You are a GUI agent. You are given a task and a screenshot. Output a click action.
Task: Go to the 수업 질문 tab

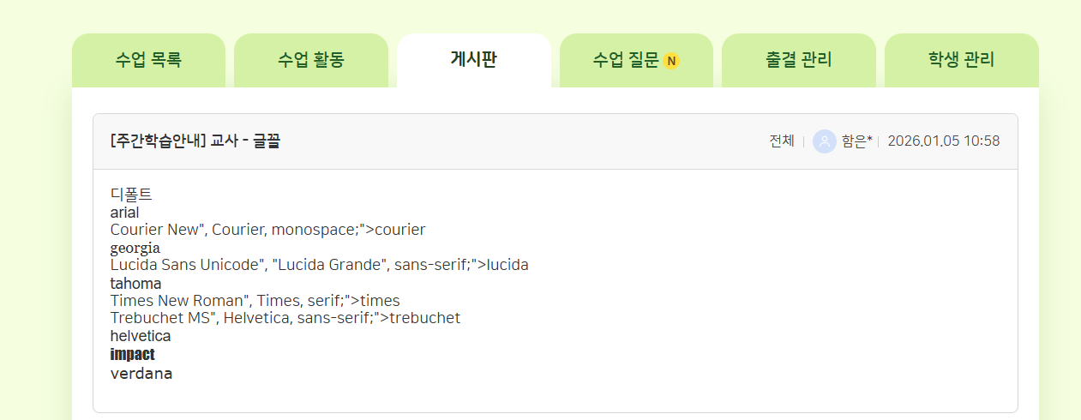click(626, 60)
